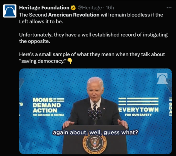Open the three-dot more options menu
The width and height of the screenshot is (176, 156).
tap(169, 8)
